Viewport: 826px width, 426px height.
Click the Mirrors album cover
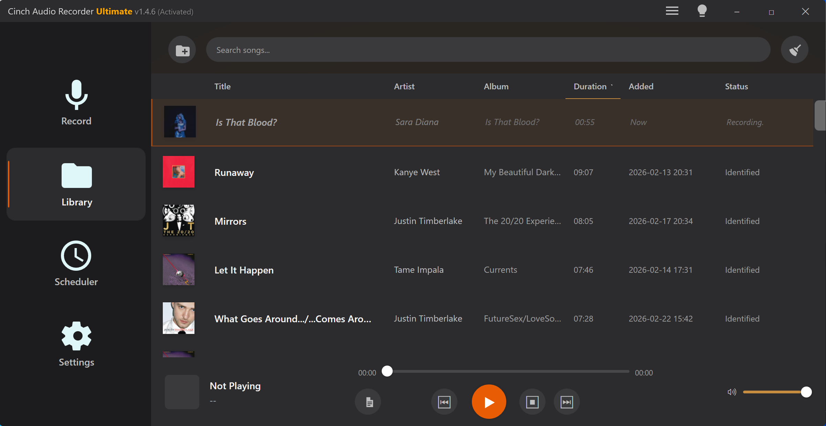178,221
